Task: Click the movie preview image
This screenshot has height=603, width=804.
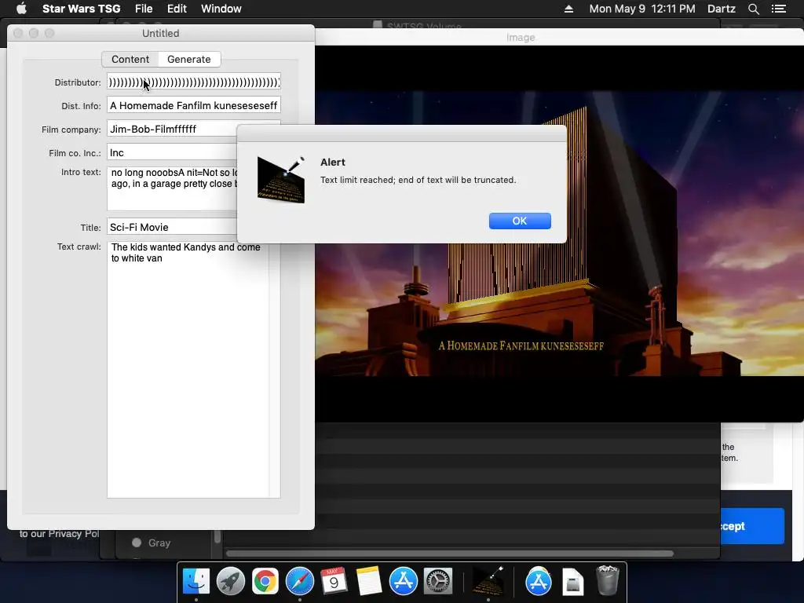Action: point(559,234)
